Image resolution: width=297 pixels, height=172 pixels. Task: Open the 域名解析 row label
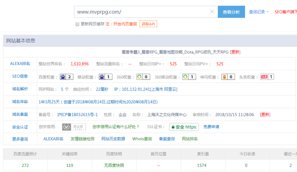point(20,89)
